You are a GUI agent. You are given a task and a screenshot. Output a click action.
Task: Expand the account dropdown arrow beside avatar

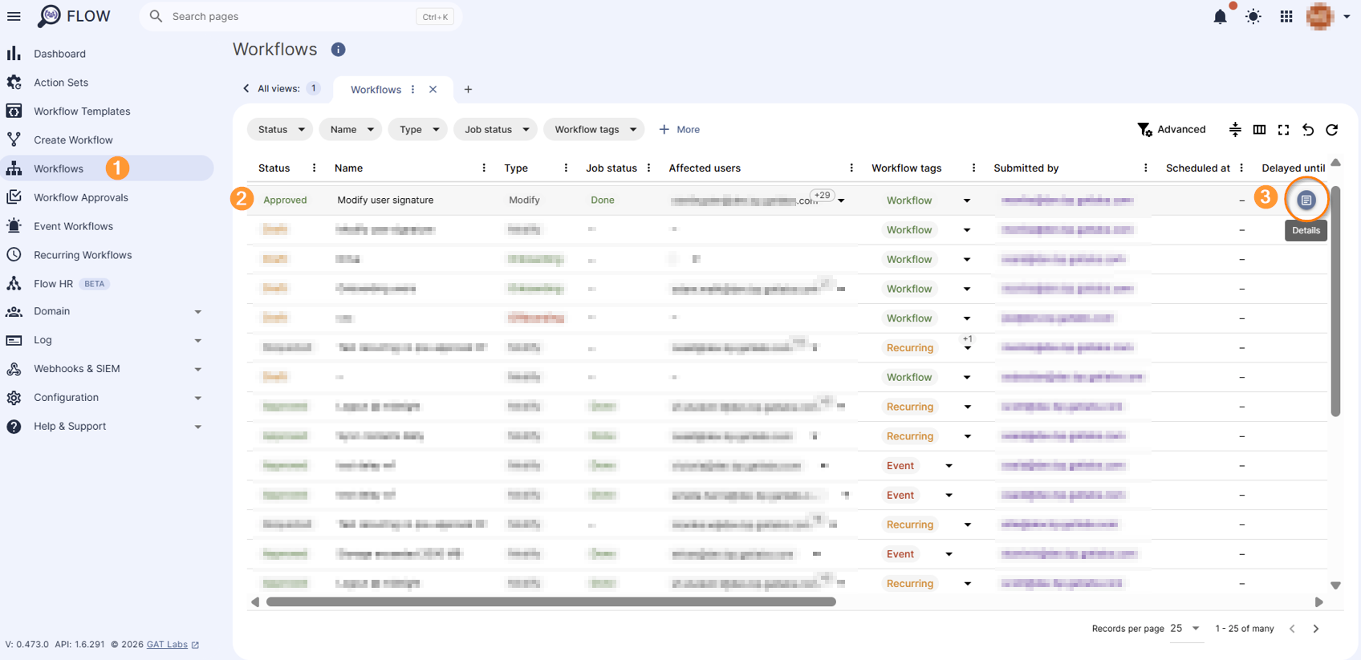(1347, 16)
